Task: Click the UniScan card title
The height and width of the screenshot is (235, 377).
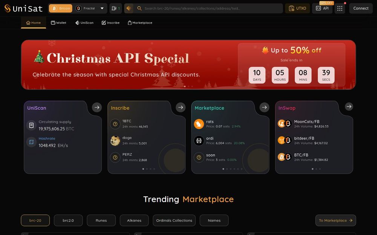Action: (37, 108)
